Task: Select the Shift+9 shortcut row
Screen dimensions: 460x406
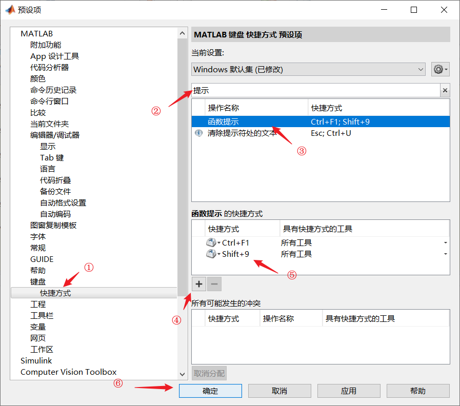Action: [x=321, y=254]
